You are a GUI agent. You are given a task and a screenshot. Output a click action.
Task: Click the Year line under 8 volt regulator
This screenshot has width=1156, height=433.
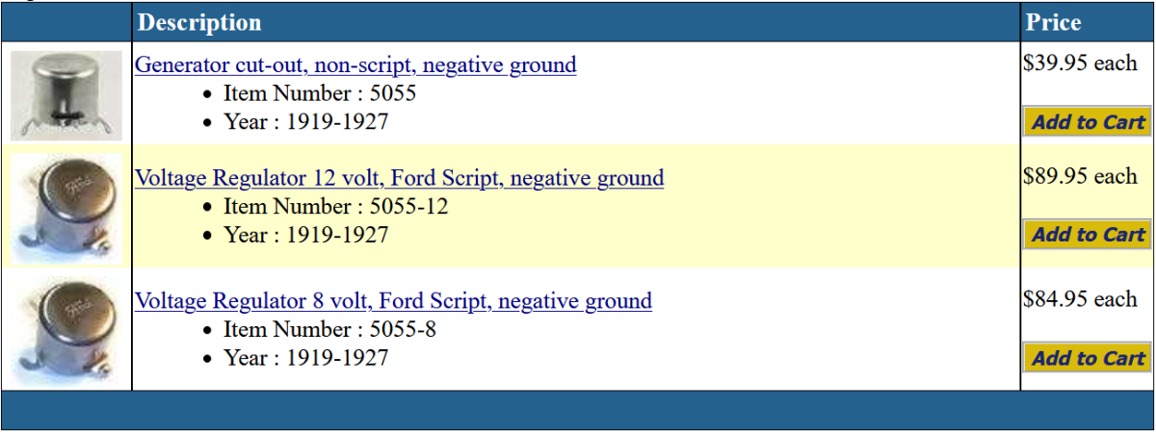[x=306, y=358]
